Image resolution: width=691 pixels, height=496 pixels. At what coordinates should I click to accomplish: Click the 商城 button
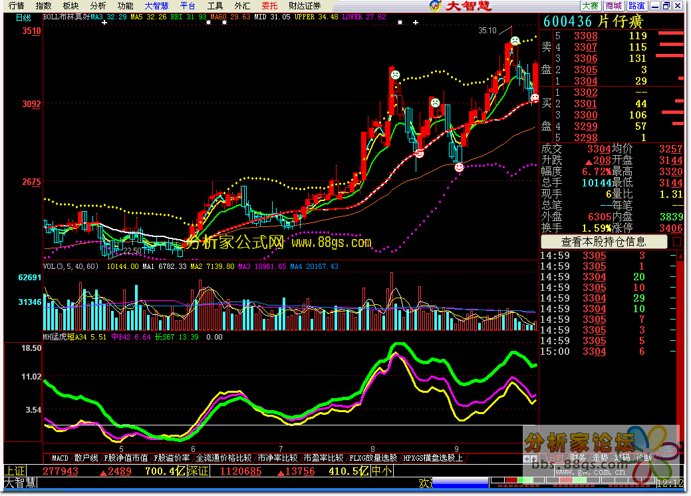(x=613, y=6)
